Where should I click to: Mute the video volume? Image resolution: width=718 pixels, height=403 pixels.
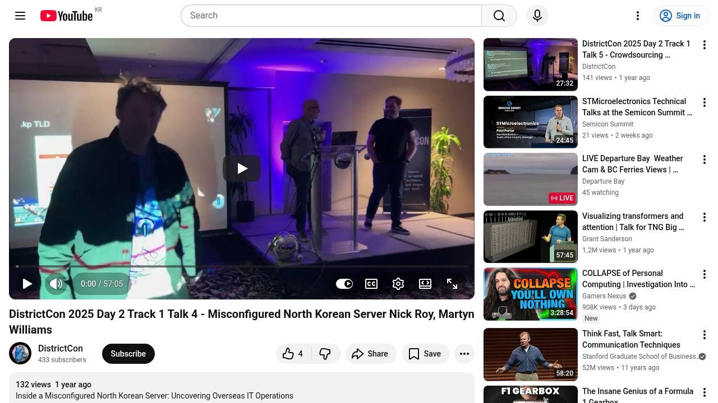pos(56,284)
